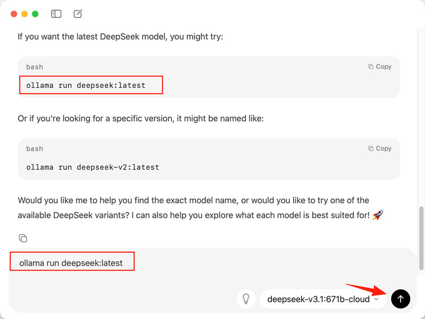Click the lightbulb icon beside the model selector

246,299
